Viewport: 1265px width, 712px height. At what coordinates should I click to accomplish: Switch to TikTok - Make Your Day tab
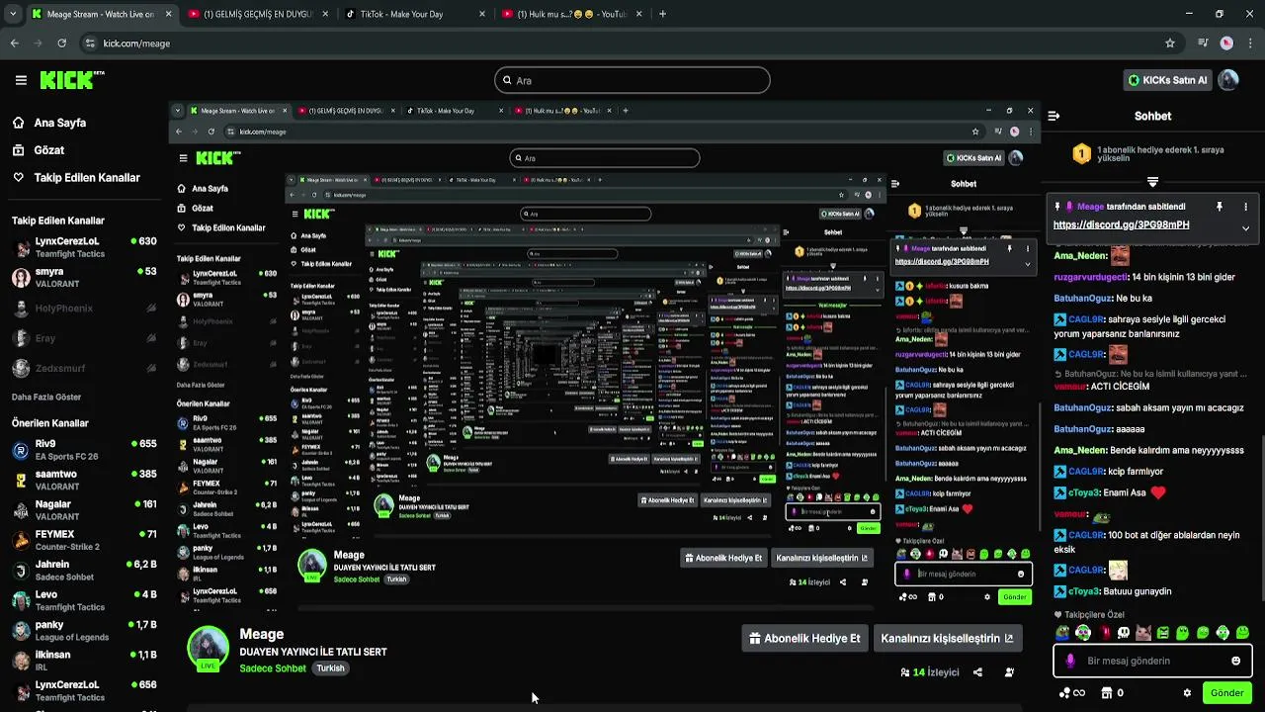pos(415,14)
